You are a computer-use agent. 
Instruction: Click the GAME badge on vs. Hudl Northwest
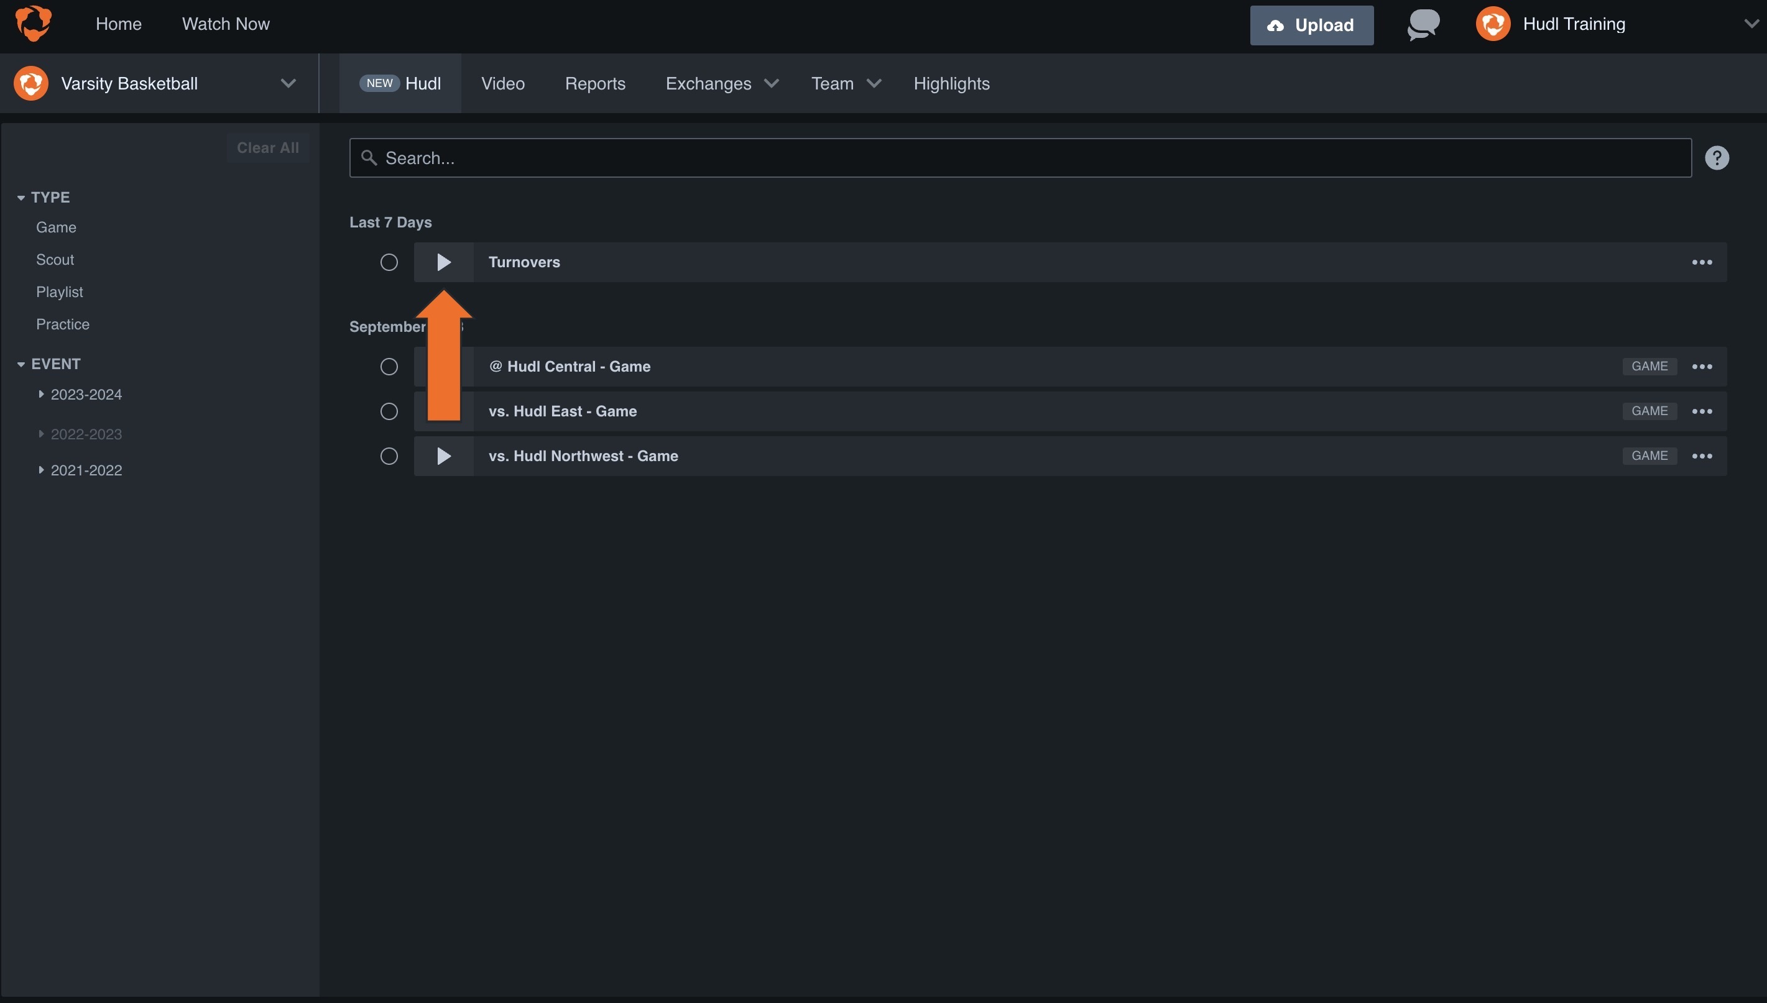tap(1650, 456)
